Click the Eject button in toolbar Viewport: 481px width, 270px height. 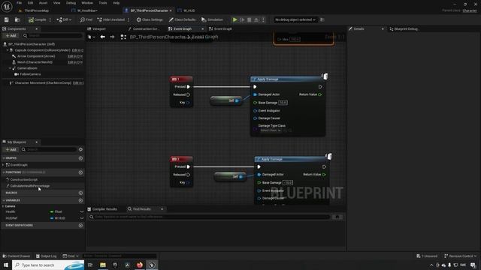click(x=256, y=19)
